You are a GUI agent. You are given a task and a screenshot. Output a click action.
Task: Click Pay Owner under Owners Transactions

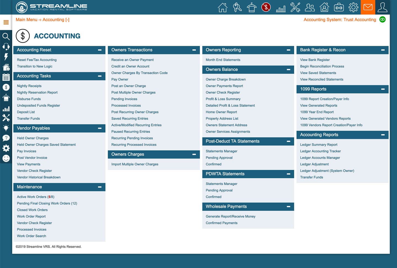coord(120,79)
